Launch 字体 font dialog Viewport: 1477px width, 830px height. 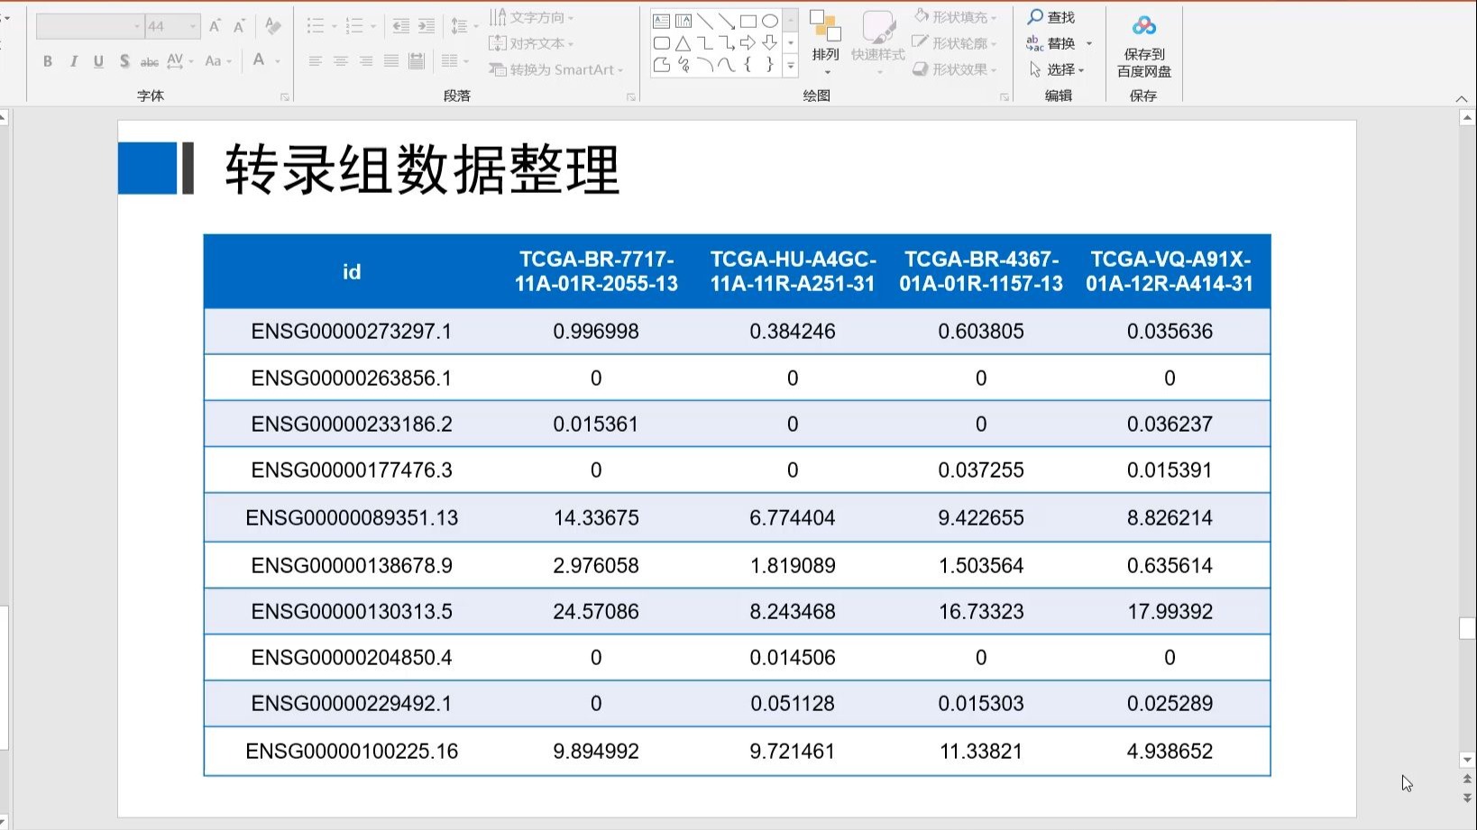[284, 96]
